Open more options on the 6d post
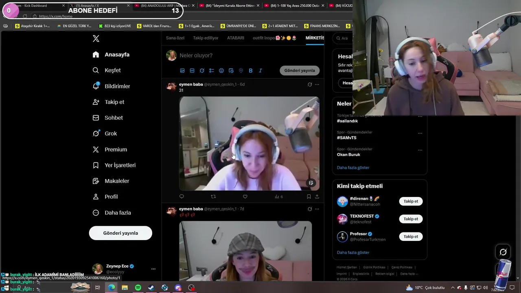 pos(317,84)
